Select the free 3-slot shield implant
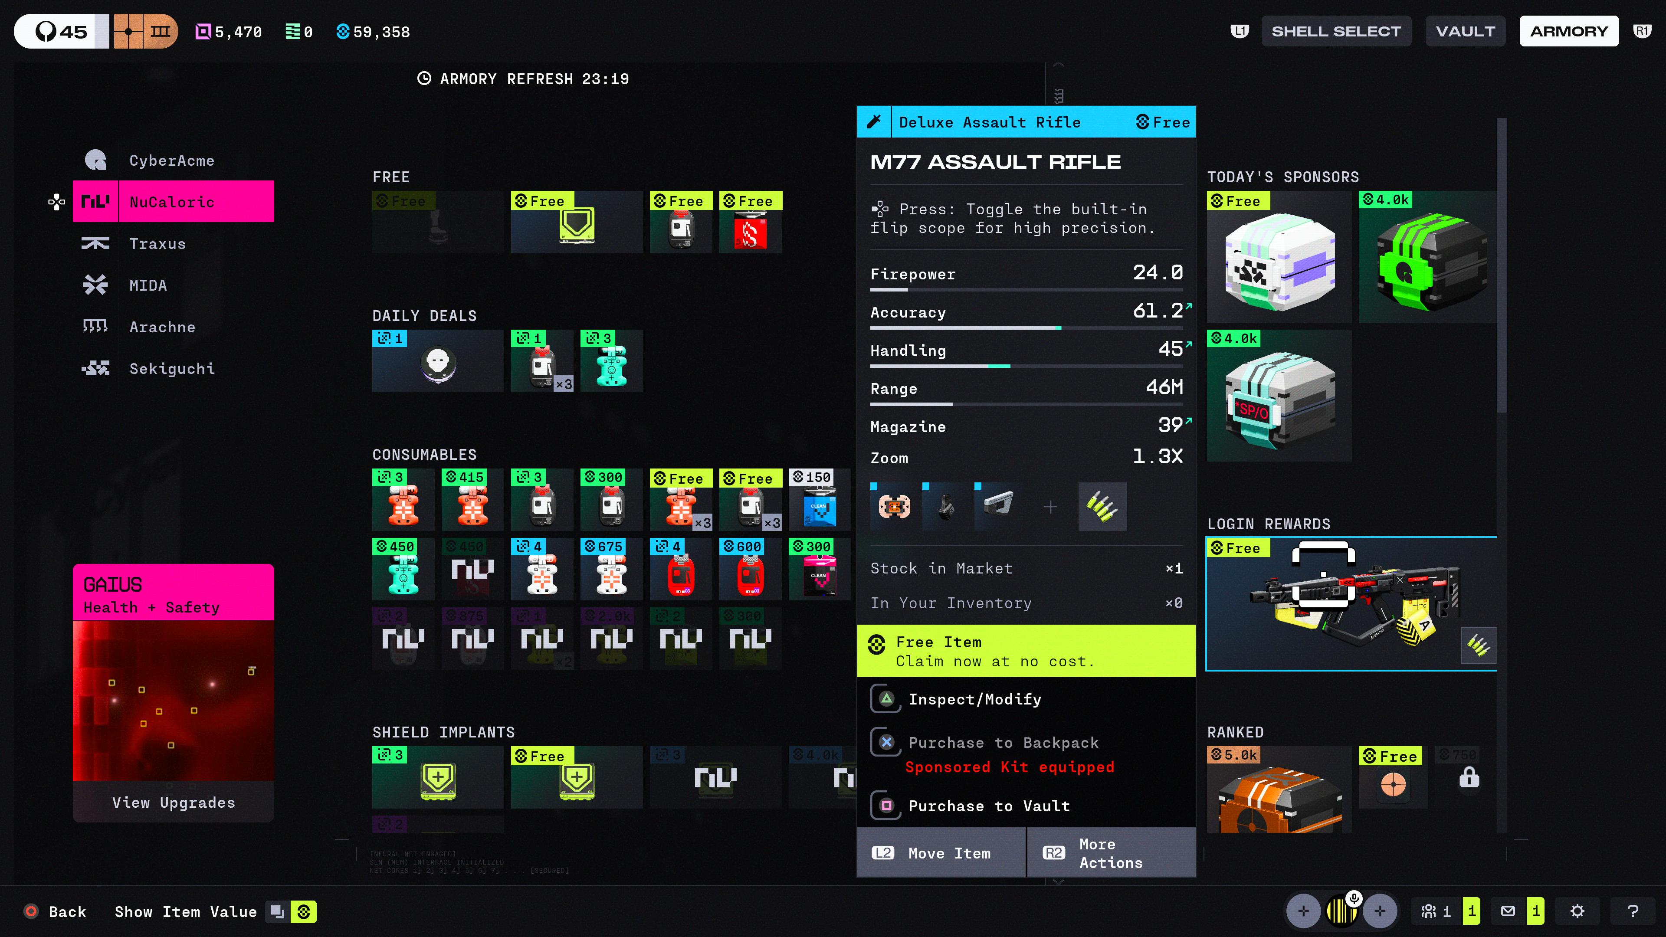Screen dimensions: 1666x937 click(x=577, y=777)
